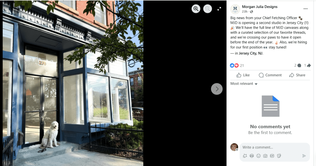The width and height of the screenshot is (316, 166).
Task: Insert an emoji in comment
Action: 258,156
